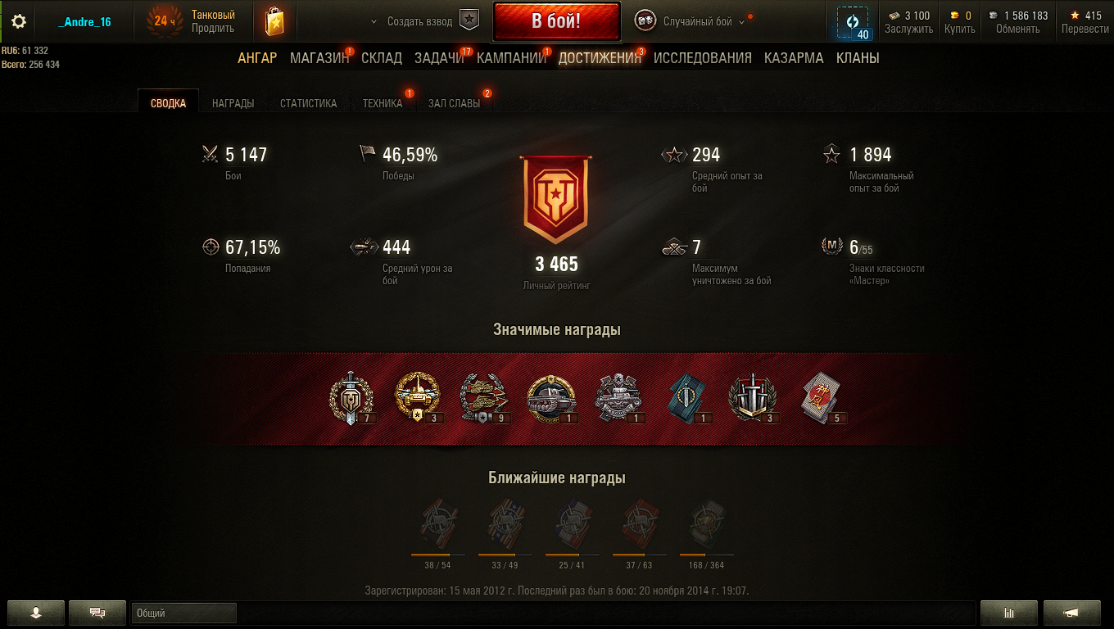1114x629 pixels.
Task: Click the session statistics bar chart icon
Action: click(x=1009, y=613)
